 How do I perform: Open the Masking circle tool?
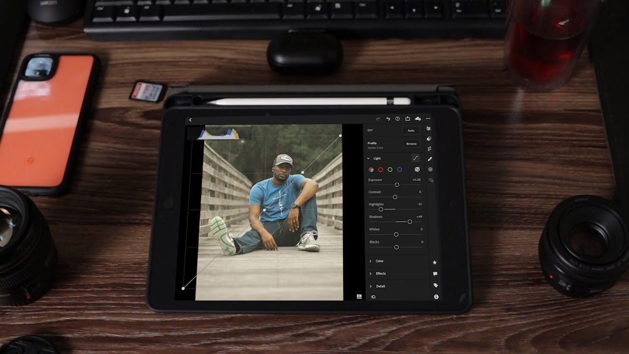coord(430,169)
